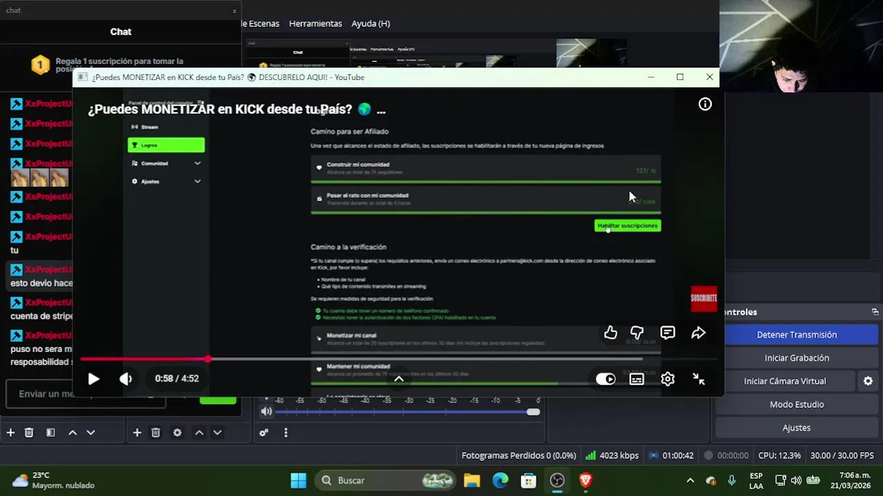Open Microsoft Store from taskbar
Viewport: 883px width, 496px height.
coord(528,480)
